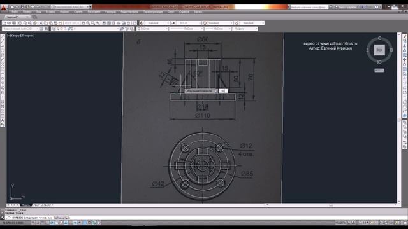The height and width of the screenshot is (229, 408).
Task: Select the Rectangle tool in the Draw toolbar
Action: [3, 55]
